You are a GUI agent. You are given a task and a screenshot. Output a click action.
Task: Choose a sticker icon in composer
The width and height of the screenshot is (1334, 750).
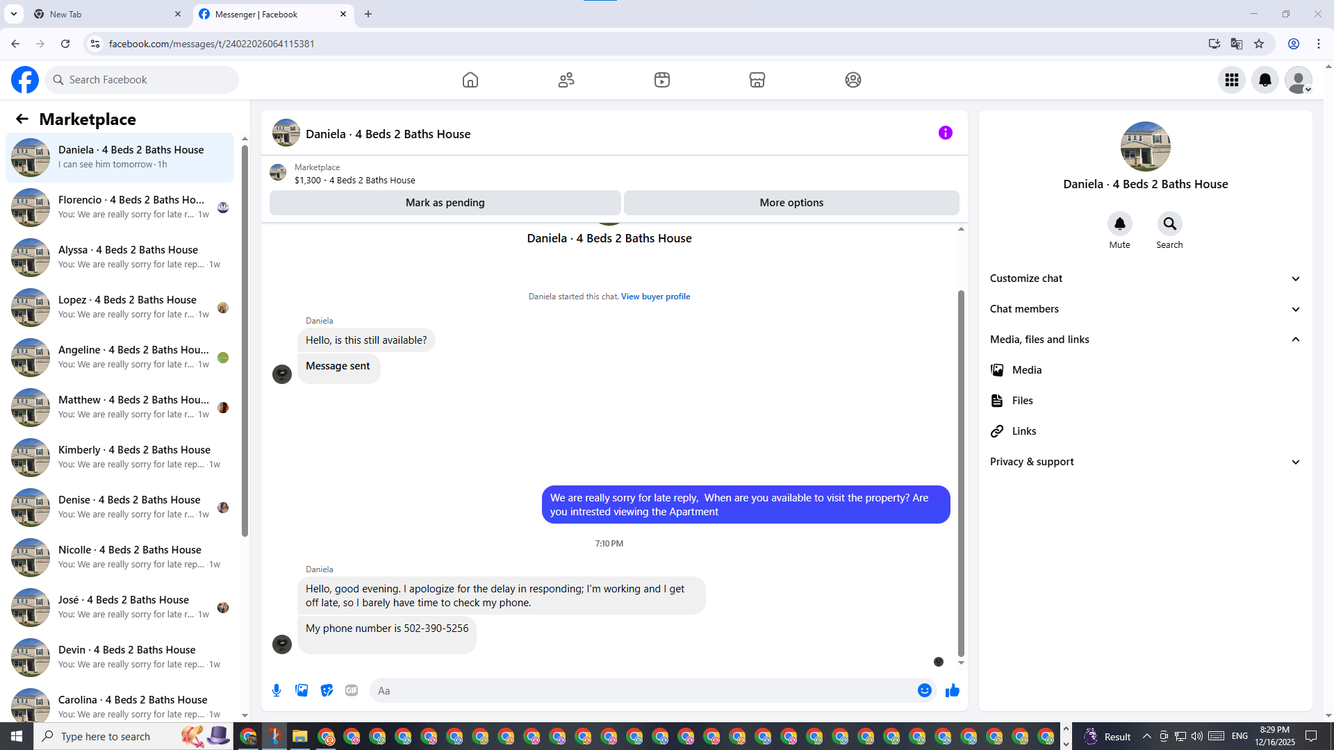point(327,690)
